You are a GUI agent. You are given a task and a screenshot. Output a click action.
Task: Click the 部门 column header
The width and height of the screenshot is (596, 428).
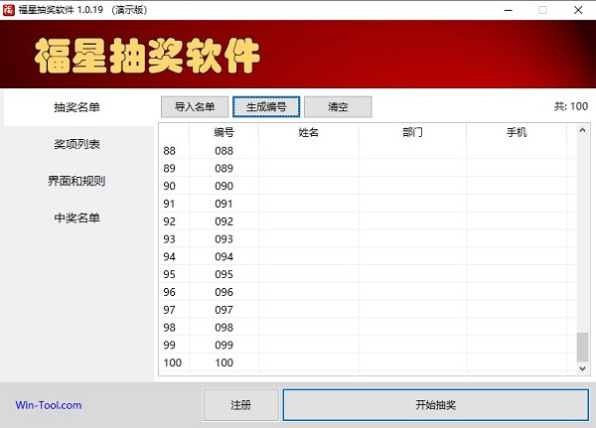tap(412, 132)
